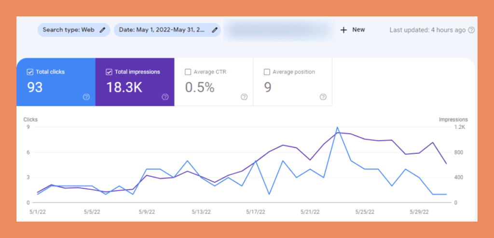
Task: Open help icon on Total clicks card
Action: (86, 97)
